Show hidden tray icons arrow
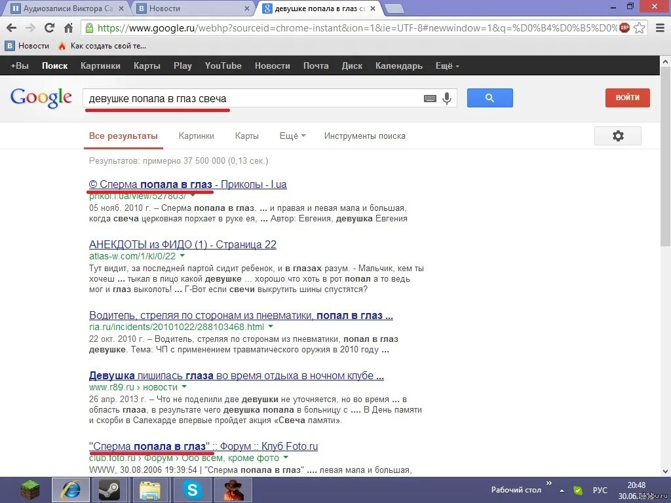Viewport: 671px width, 503px height. click(x=562, y=491)
